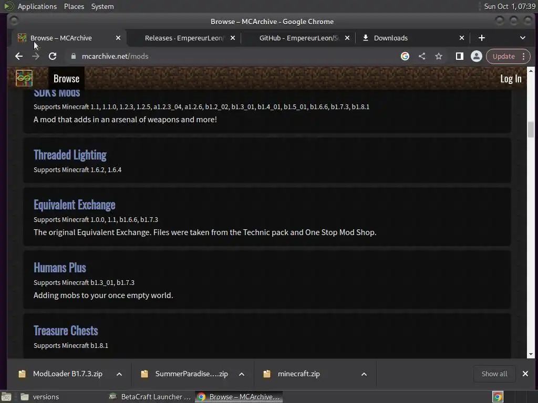Open the Humans Plus mod page
Screen dimensions: 538x403
pos(60,268)
